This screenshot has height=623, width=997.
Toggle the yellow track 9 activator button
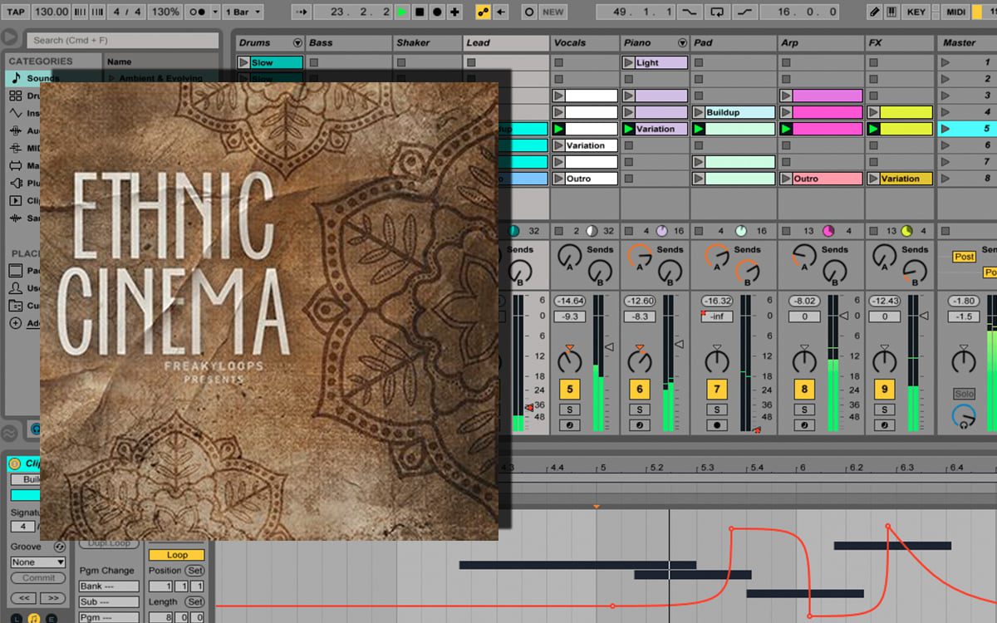[885, 389]
